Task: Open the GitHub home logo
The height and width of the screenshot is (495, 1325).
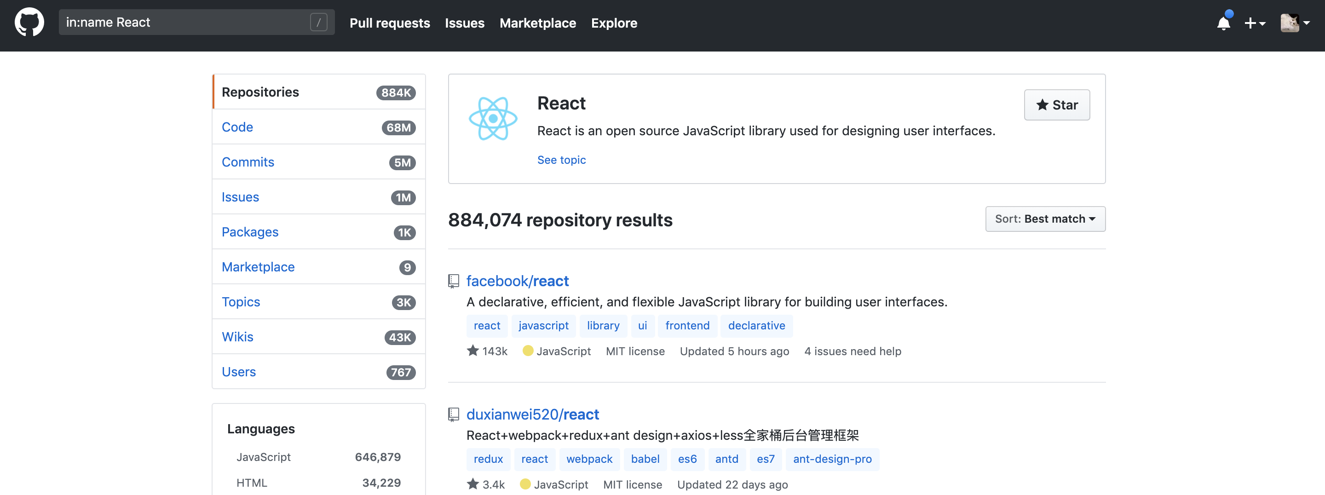Action: 29,22
